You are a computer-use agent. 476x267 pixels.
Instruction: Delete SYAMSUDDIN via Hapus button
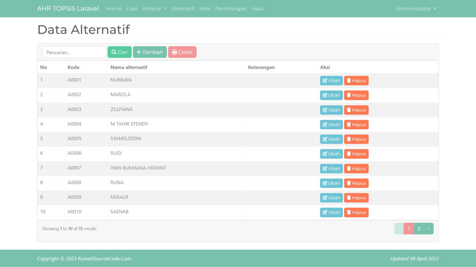point(356,139)
